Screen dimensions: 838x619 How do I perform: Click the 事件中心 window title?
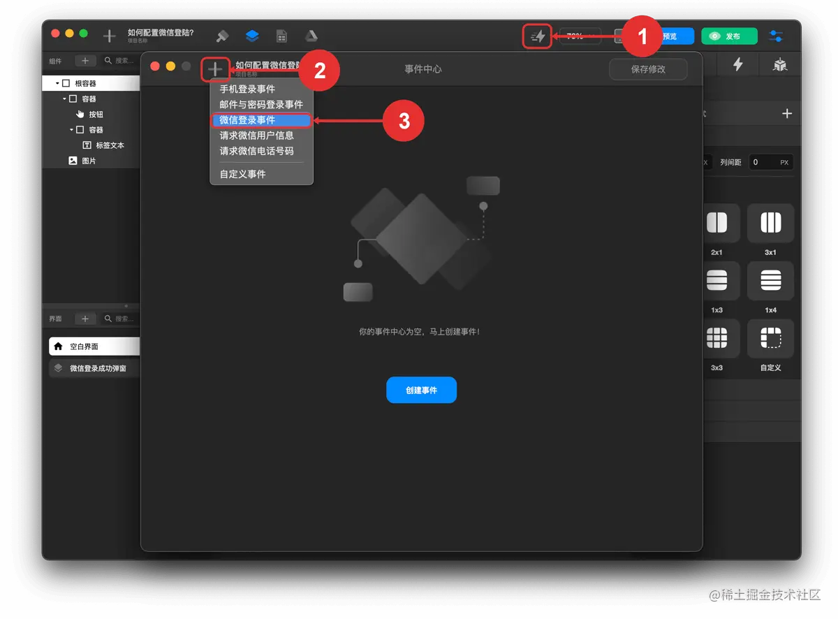(x=422, y=69)
